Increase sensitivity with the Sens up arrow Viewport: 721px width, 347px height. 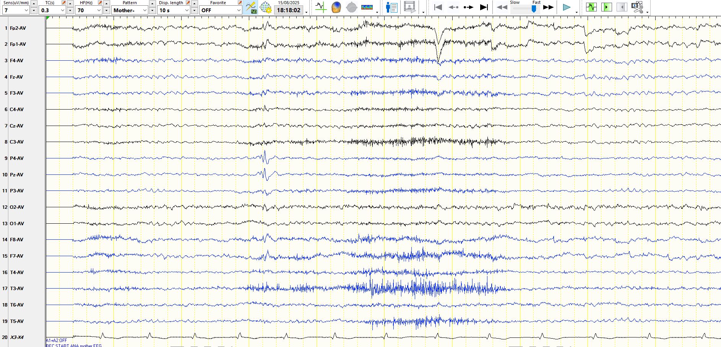pyautogui.click(x=34, y=3)
